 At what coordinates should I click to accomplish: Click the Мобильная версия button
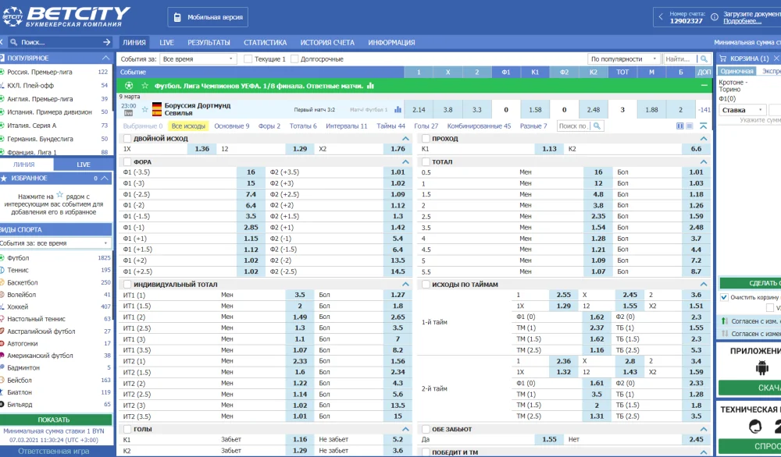[208, 17]
